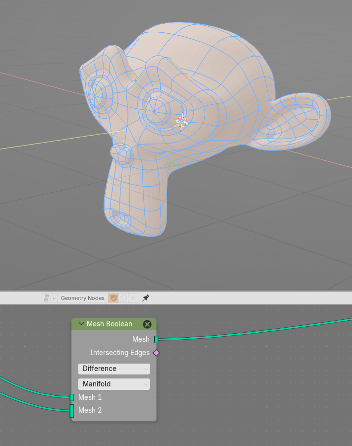Duplicate the node group with the copy icon
352x446 pixels.
point(123,298)
